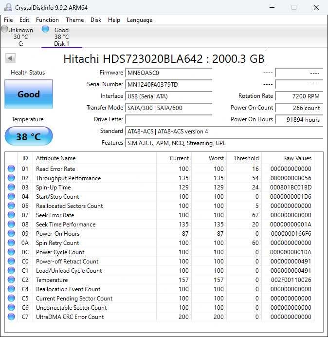Click the status orb for Seek Error Rate
The image size is (328, 337).
pyautogui.click(x=11, y=215)
